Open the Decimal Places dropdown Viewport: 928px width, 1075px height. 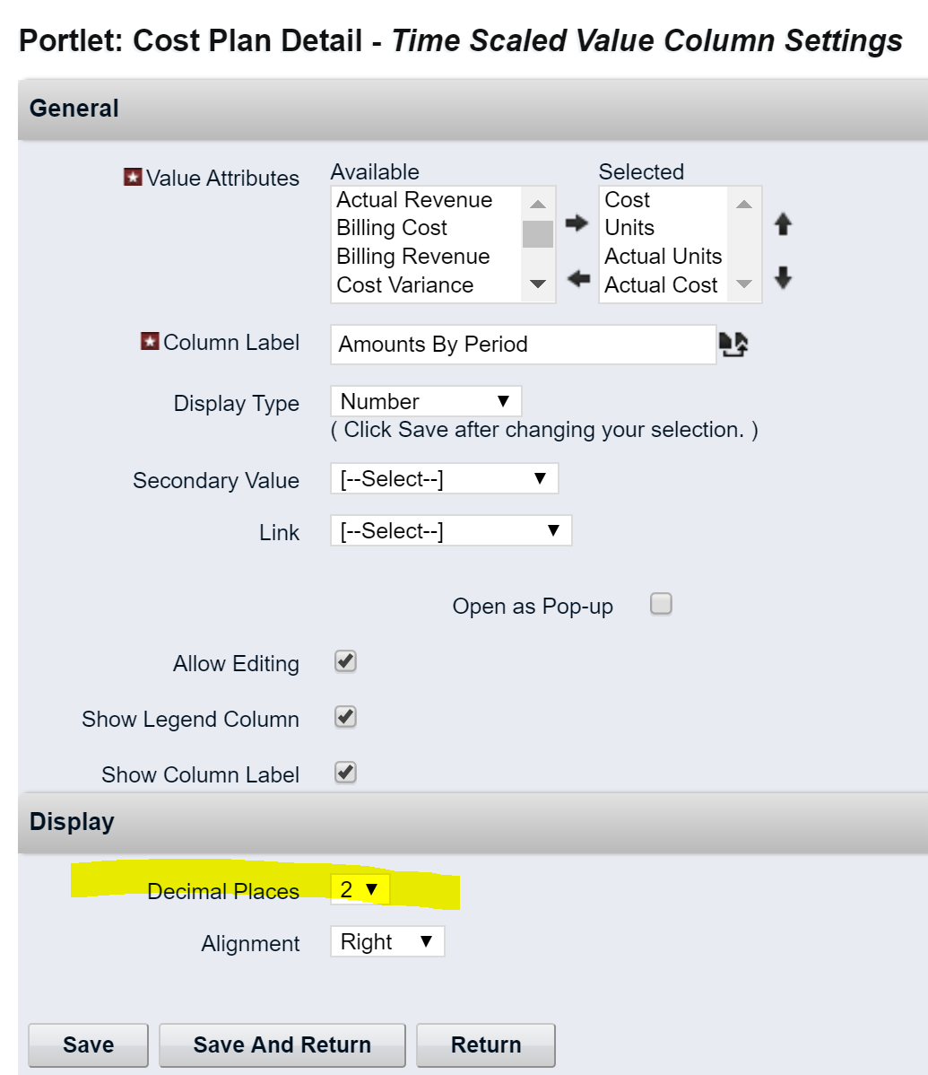(360, 889)
